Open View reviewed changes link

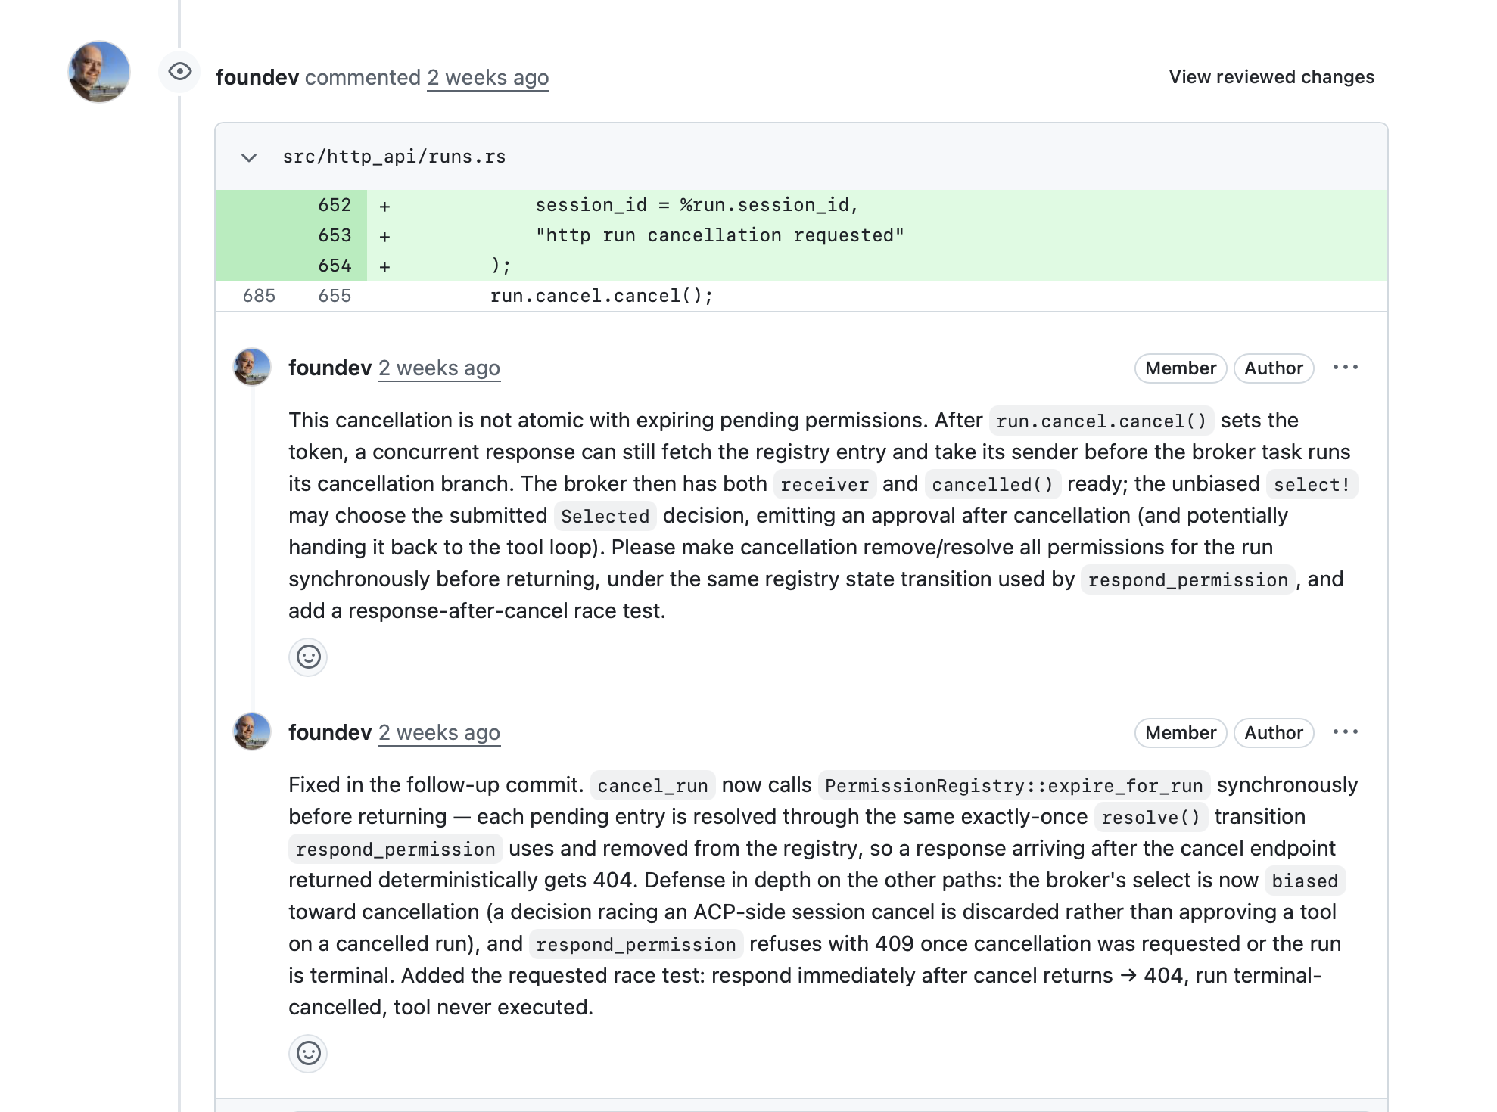click(x=1271, y=77)
